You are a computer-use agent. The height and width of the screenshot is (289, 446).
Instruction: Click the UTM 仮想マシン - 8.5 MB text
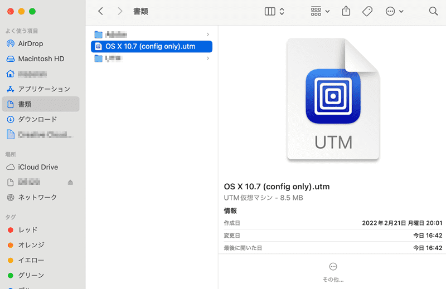tap(263, 198)
